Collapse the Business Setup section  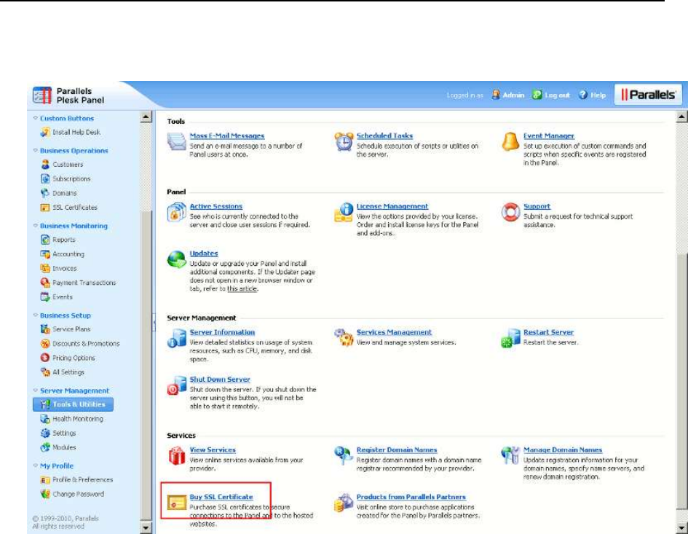(x=36, y=315)
